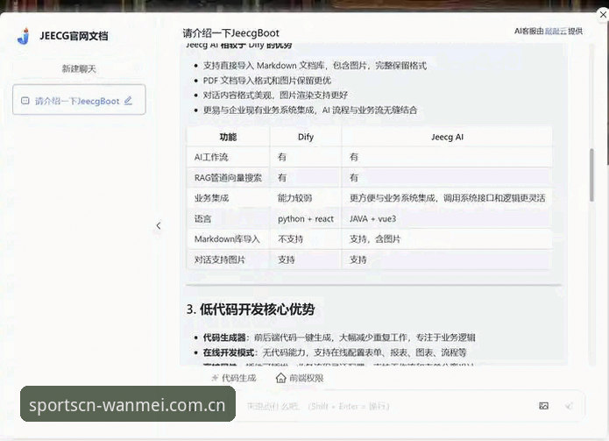Edit the conversation title with pencil icon
The height and width of the screenshot is (441, 609).
point(128,101)
